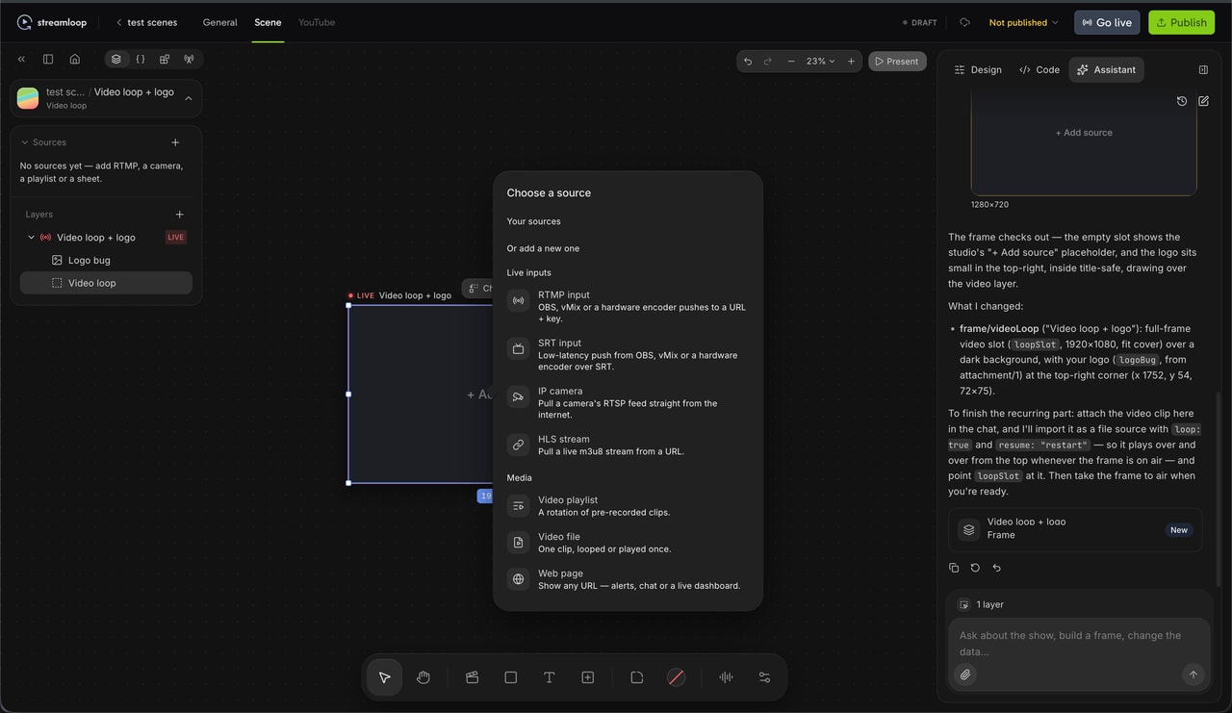Screen dimensions: 1232x713
Task: Open the Not published status dropdown
Action: pos(1023,22)
